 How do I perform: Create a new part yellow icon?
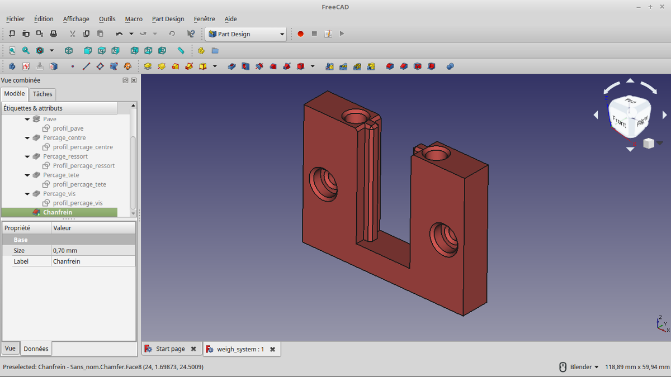coord(201,50)
